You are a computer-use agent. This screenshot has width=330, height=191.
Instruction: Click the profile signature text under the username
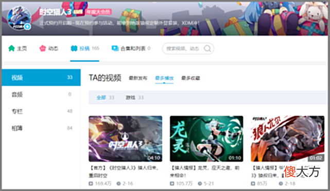tap(119, 23)
